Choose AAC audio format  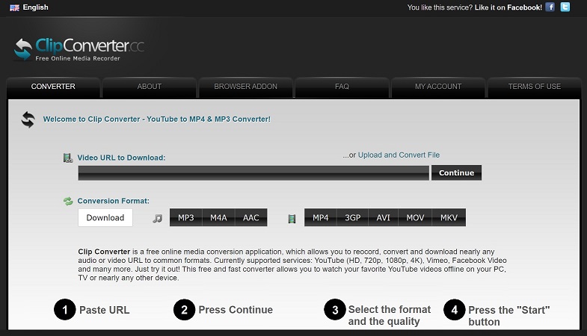251,218
